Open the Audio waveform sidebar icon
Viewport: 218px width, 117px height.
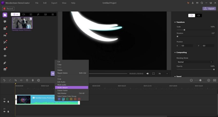tap(5, 56)
